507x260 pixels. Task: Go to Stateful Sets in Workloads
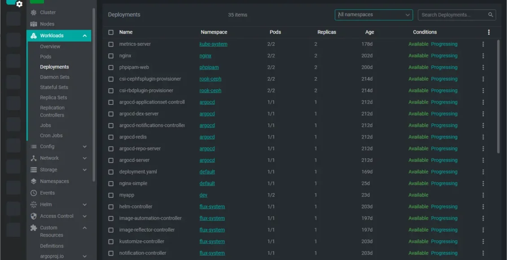[x=54, y=87]
